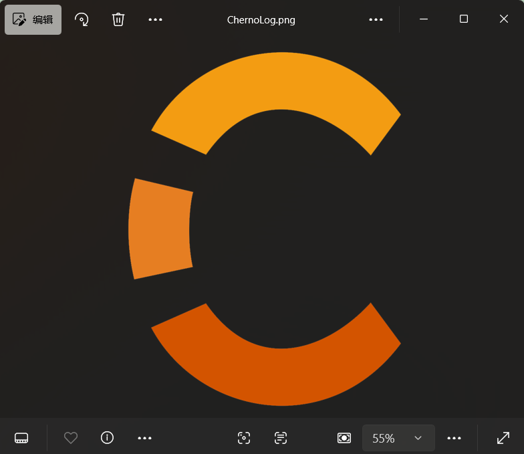The image size is (524, 454).
Task: Click the ChernoLog image in the viewer
Action: point(265,229)
